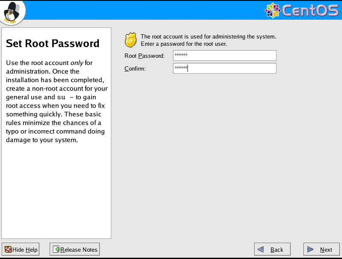Focus the Root Password field
342x259 pixels.
[225, 55]
